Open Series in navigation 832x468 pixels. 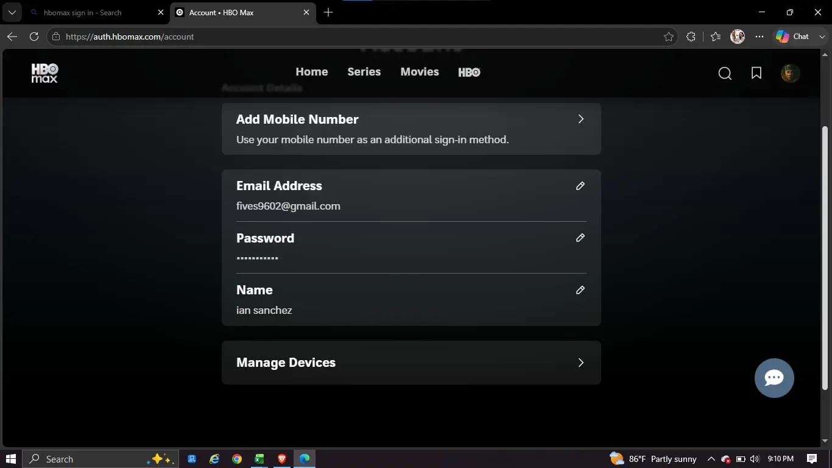coord(364,72)
